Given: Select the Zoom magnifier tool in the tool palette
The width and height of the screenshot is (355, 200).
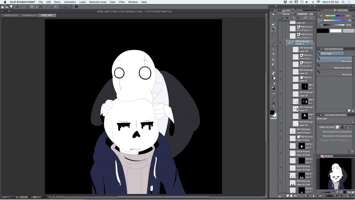Looking at the screenshot, I should [x=274, y=15].
